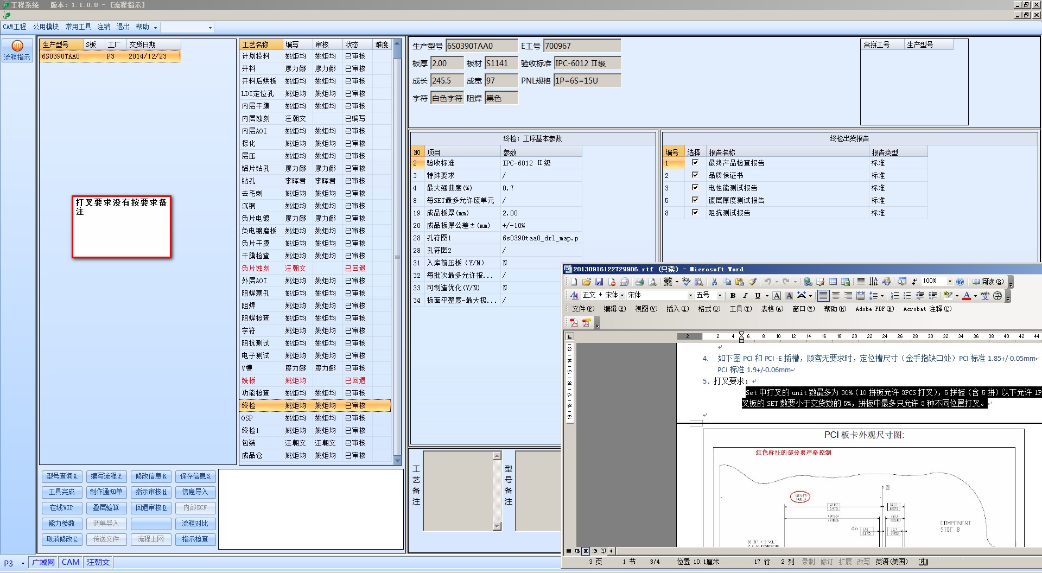The width and height of the screenshot is (1042, 573).
Task: Select the 终检 row in process list
Action: [x=315, y=405]
